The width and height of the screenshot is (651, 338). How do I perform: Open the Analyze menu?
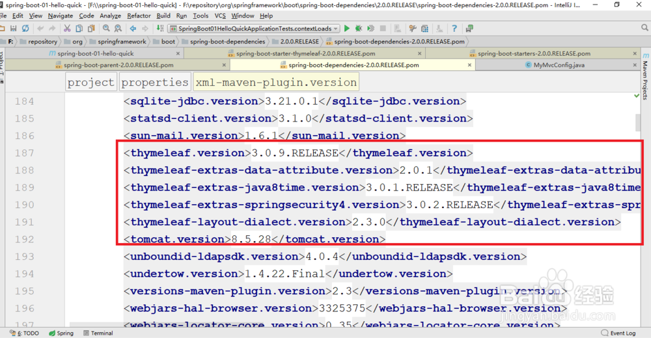[x=111, y=16]
